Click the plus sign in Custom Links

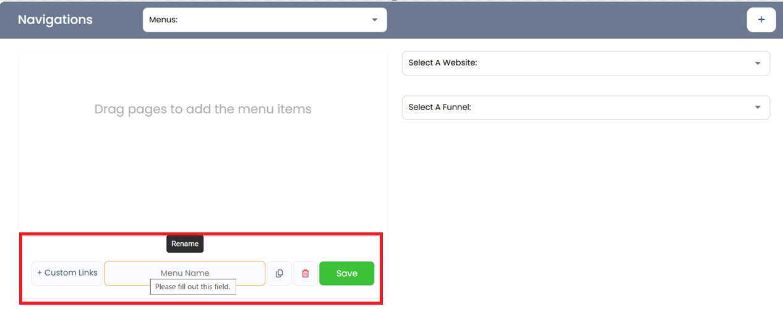click(40, 273)
